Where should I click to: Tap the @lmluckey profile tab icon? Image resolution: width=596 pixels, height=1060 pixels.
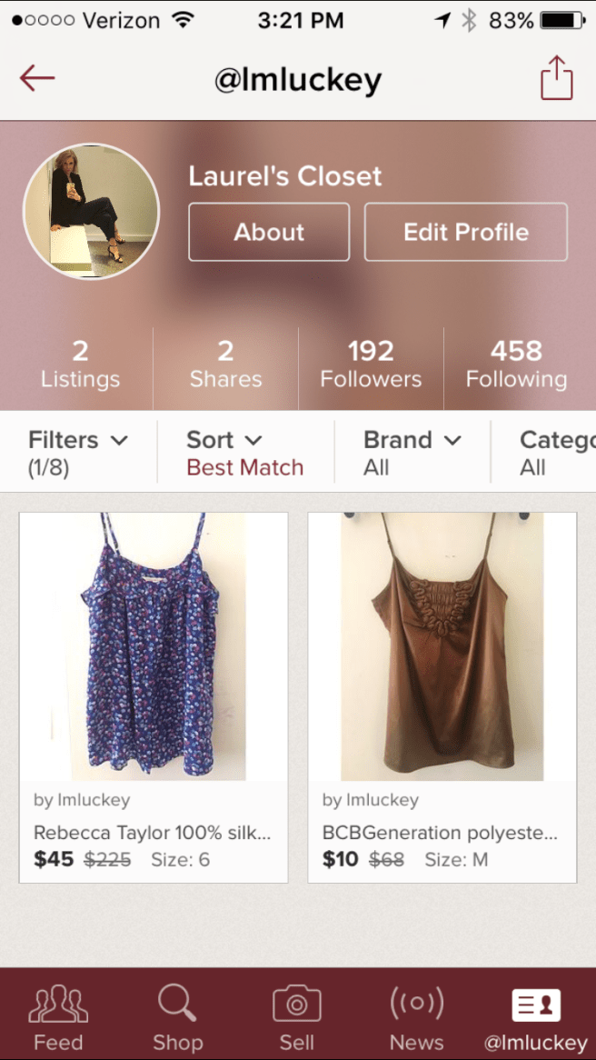click(x=536, y=1004)
